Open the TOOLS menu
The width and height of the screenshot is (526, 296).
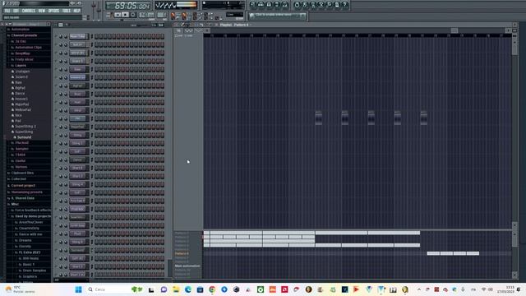pyautogui.click(x=67, y=11)
